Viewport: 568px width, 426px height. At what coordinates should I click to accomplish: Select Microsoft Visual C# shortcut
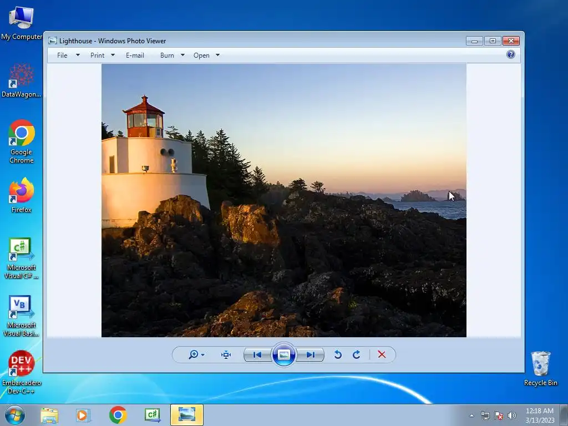click(x=22, y=258)
